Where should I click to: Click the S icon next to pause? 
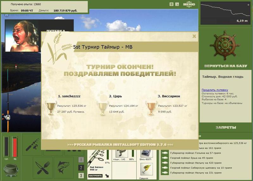pos(177,4)
